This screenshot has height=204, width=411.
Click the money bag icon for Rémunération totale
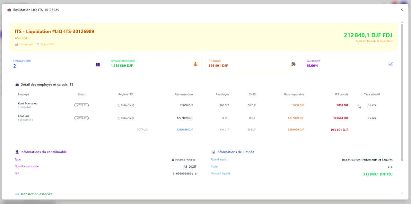tap(196, 64)
